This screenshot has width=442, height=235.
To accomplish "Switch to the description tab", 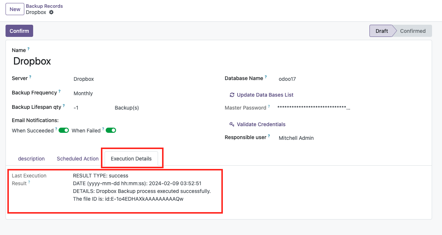I will tap(31, 159).
